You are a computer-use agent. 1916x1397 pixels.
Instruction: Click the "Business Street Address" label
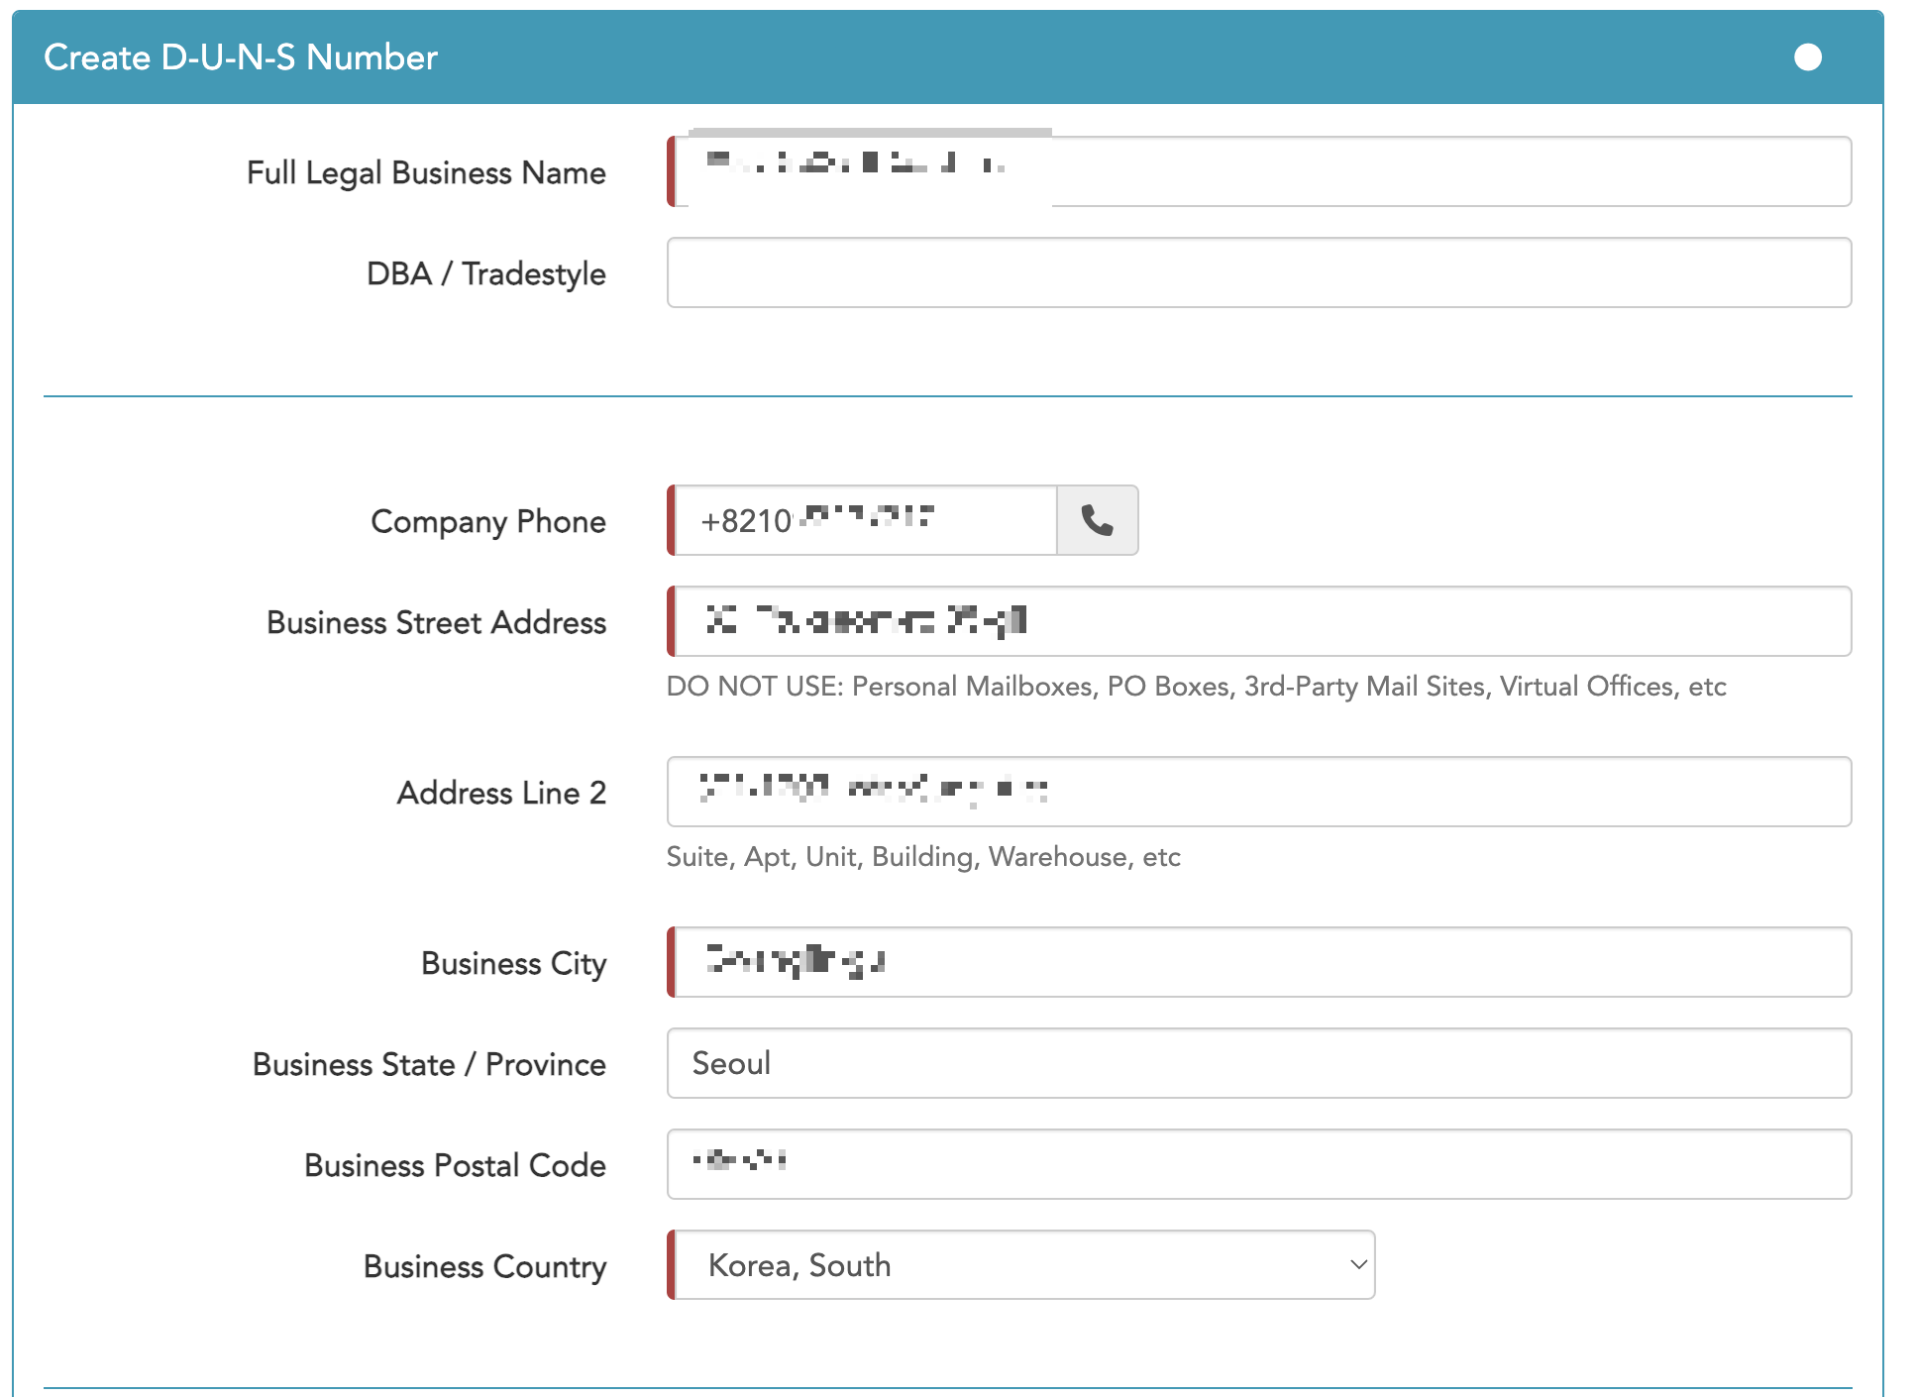(x=436, y=623)
